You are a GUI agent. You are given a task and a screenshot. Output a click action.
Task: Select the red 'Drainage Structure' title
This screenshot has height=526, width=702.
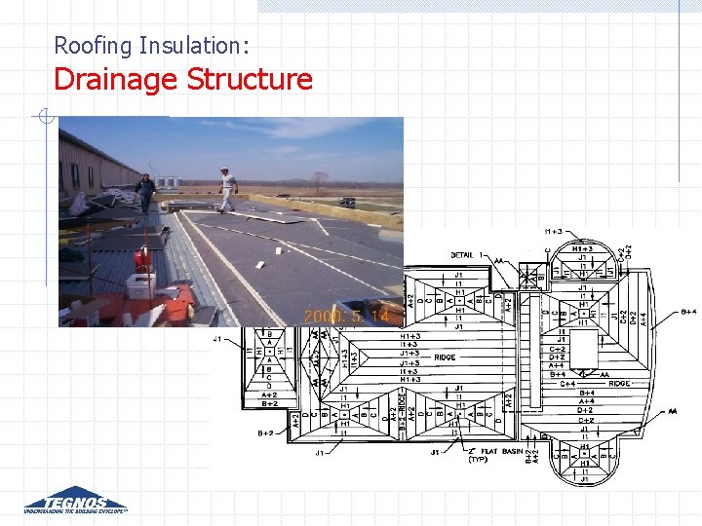pyautogui.click(x=183, y=79)
